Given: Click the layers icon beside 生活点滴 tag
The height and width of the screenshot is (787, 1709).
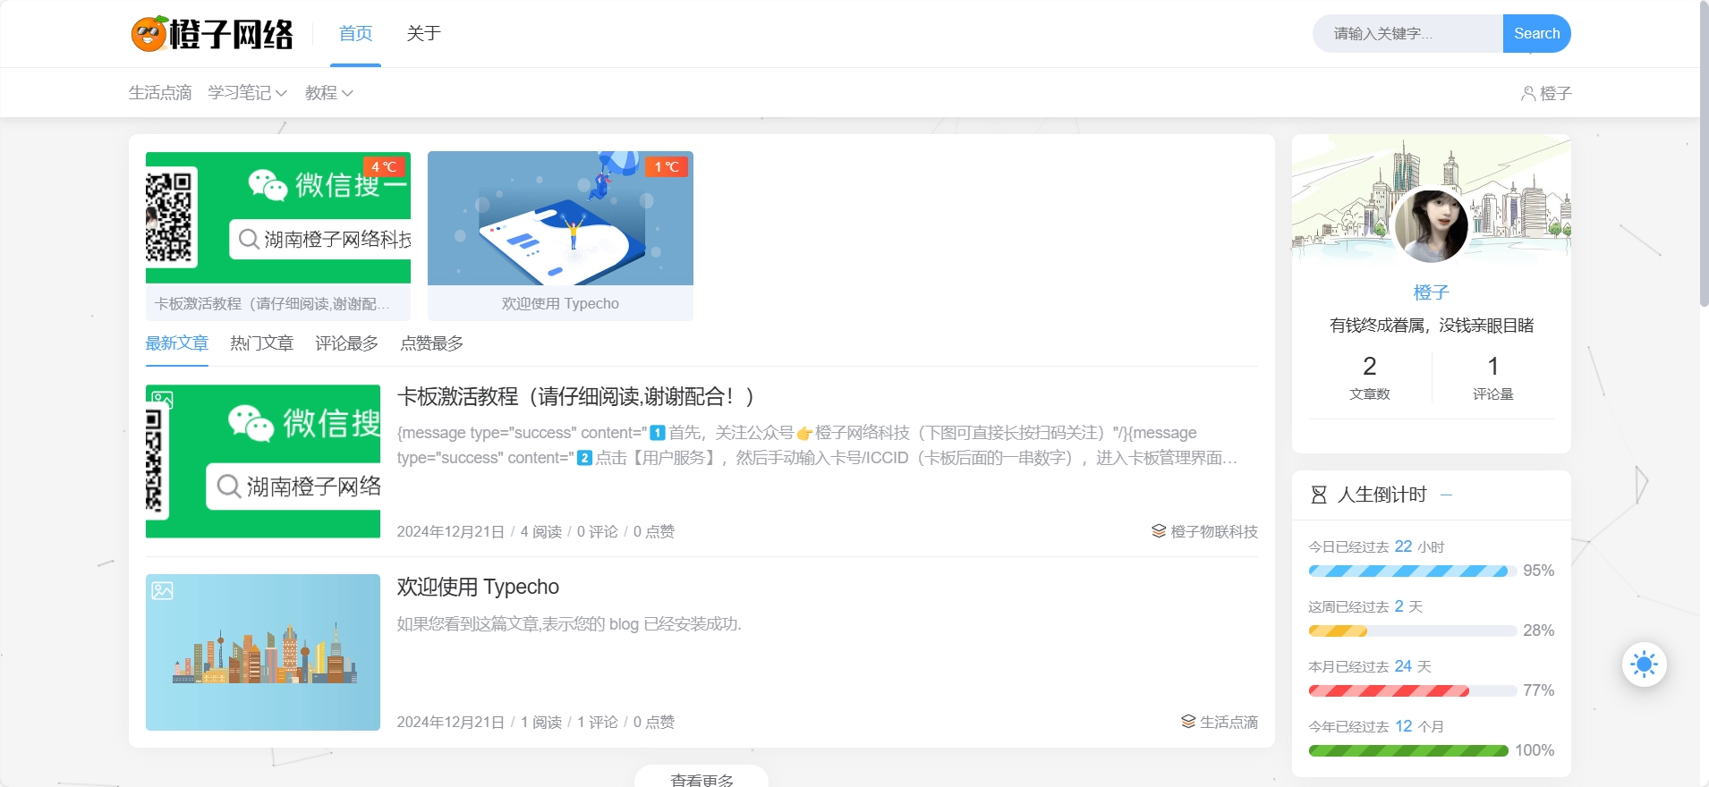Looking at the screenshot, I should click(x=1188, y=722).
